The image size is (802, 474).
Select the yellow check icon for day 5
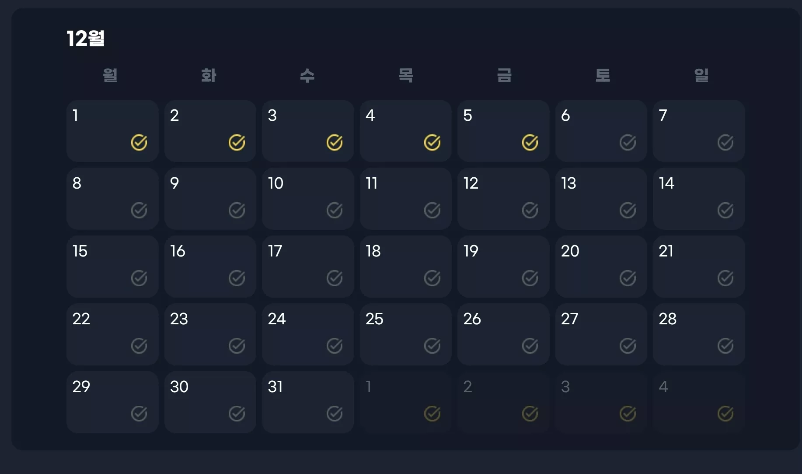pos(530,142)
